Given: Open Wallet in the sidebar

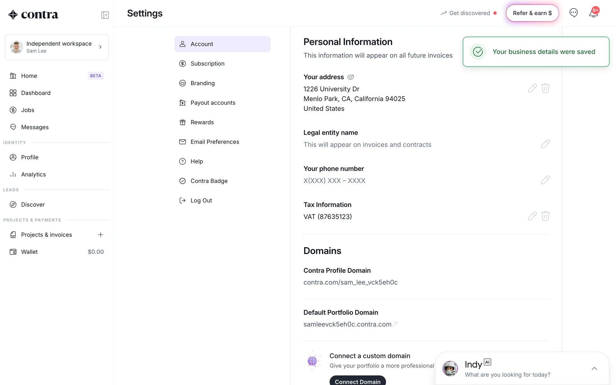Looking at the screenshot, I should [30, 252].
